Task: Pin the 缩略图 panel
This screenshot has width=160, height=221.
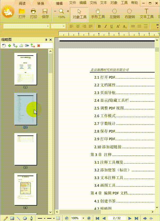Action: click(46, 40)
